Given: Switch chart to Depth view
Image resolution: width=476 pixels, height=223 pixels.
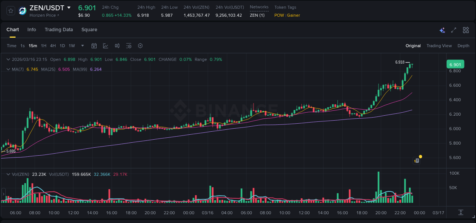Looking at the screenshot, I should pos(463,46).
